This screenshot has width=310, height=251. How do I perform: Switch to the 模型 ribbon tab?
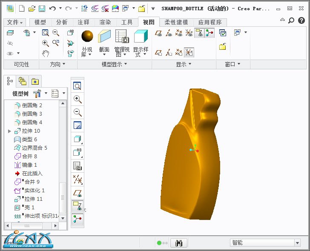point(40,22)
